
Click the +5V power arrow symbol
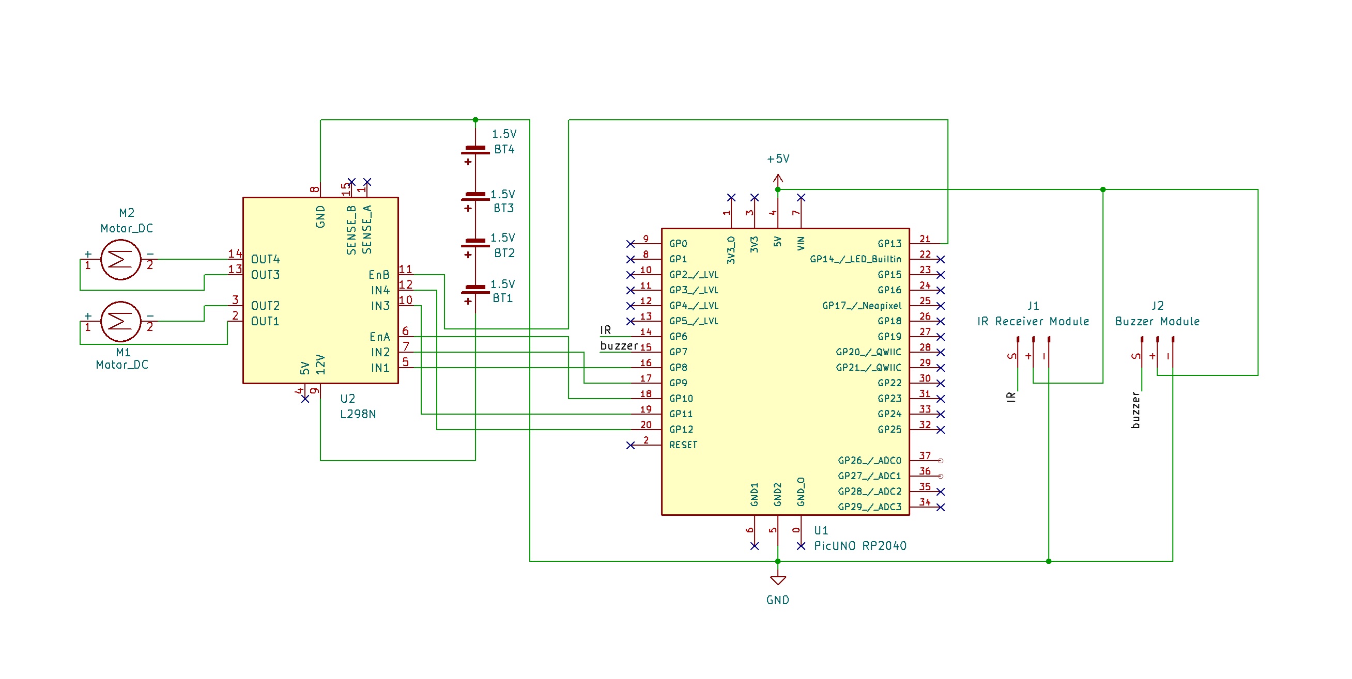point(778,179)
